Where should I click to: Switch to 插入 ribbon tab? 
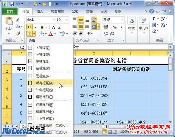click(40, 11)
